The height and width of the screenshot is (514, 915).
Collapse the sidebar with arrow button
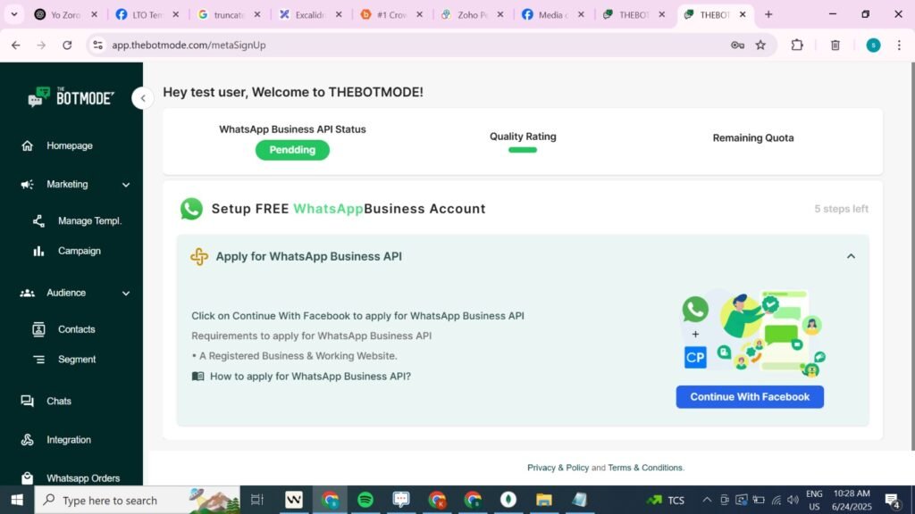tap(143, 98)
